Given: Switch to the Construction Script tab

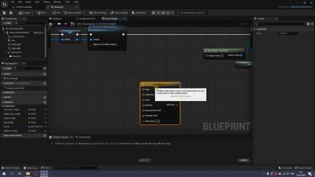Looking at the screenshot, I should coord(87,19).
